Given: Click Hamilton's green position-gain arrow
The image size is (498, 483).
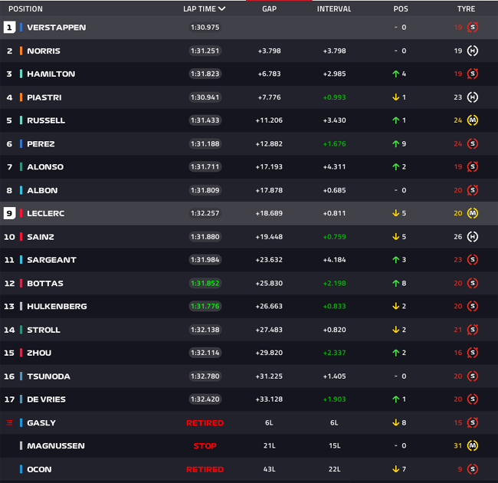Looking at the screenshot, I should (x=396, y=74).
